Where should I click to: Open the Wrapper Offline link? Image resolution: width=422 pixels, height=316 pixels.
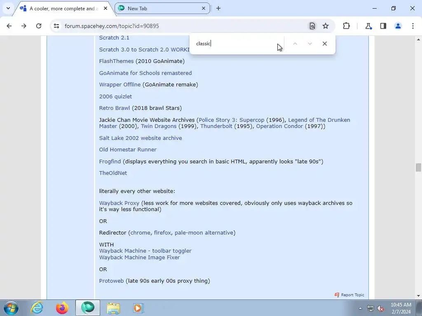pos(120,85)
